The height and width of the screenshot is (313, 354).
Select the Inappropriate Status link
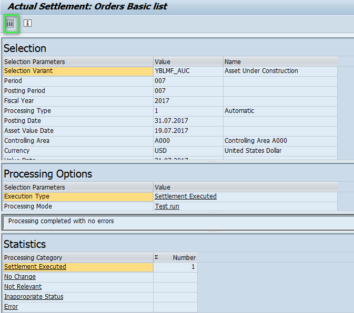(34, 297)
